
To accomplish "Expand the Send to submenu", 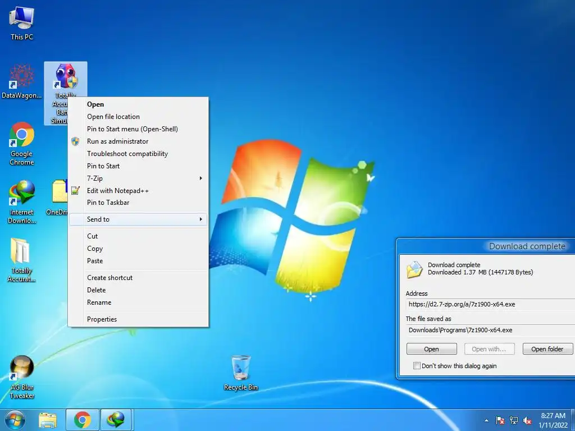I will click(x=138, y=219).
